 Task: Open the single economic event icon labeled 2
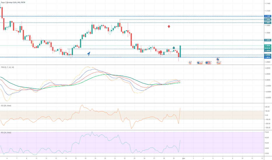tap(190, 63)
